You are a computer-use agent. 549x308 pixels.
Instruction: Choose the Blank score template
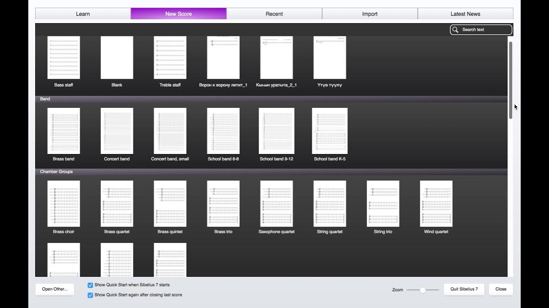coord(117,58)
